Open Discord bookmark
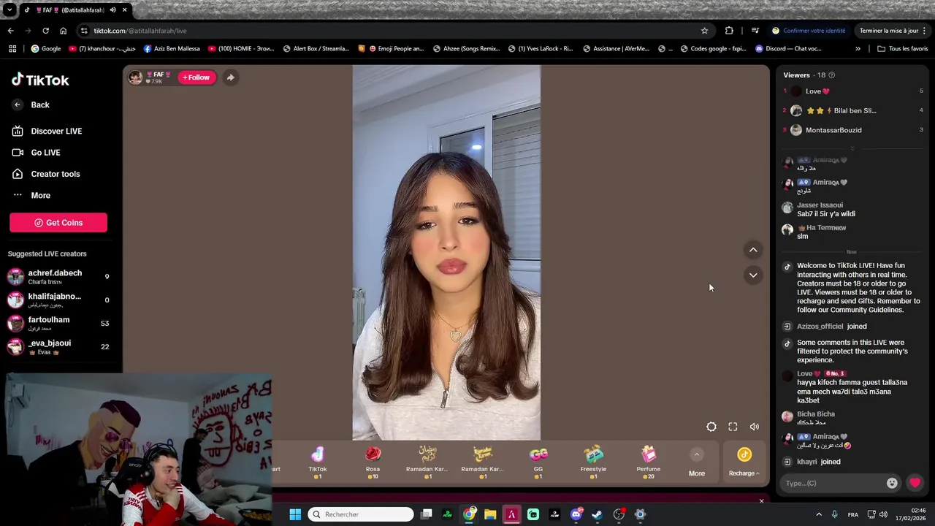935x526 pixels. click(788, 49)
